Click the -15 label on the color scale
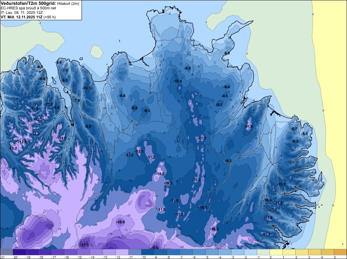Screen dimensions: 347x259 pyautogui.click(x=79, y=257)
